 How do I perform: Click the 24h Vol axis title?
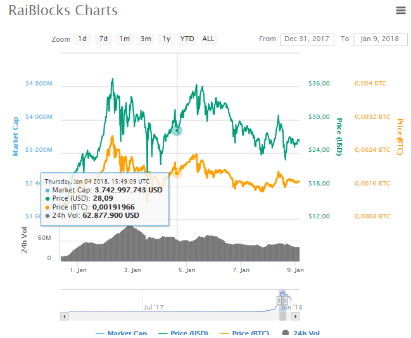(x=24, y=240)
